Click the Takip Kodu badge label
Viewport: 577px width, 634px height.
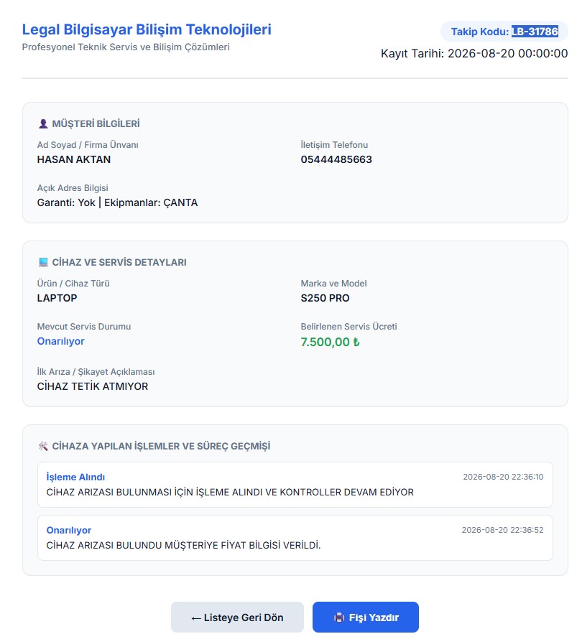tap(480, 32)
